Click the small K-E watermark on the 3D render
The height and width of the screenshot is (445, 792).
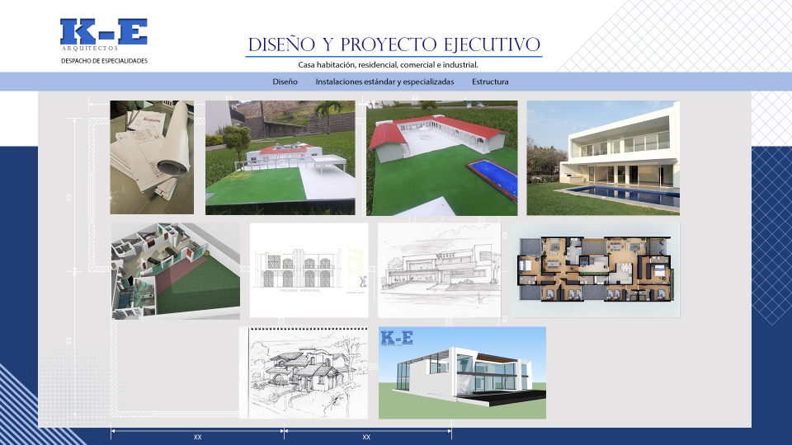pos(397,338)
